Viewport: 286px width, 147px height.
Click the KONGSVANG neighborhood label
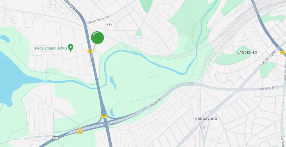pyautogui.click(x=206, y=119)
